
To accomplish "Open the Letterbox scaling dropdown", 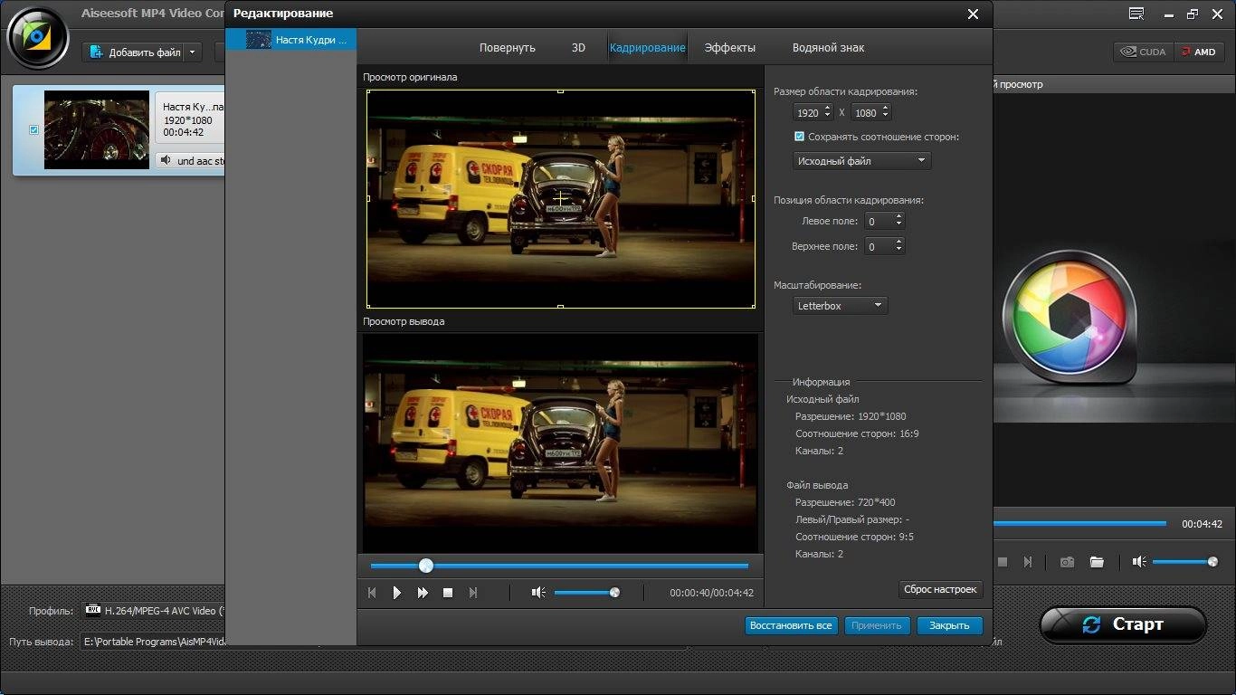I will click(x=840, y=306).
